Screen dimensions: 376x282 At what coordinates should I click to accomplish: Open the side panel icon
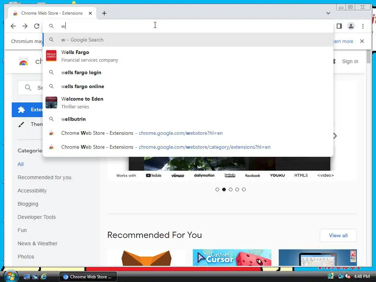[339, 26]
